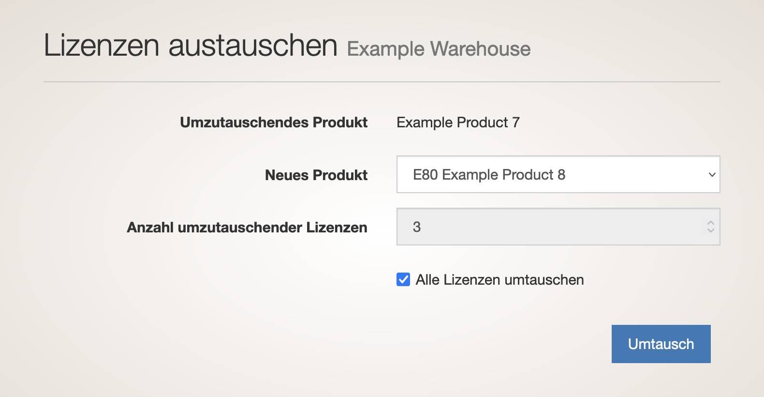Increase license count with up stepper arrow
Image resolution: width=764 pixels, height=397 pixels.
click(x=710, y=223)
